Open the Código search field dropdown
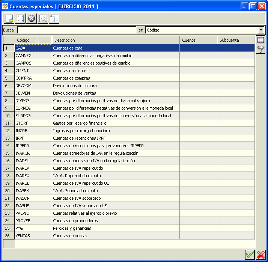 click(x=261, y=30)
